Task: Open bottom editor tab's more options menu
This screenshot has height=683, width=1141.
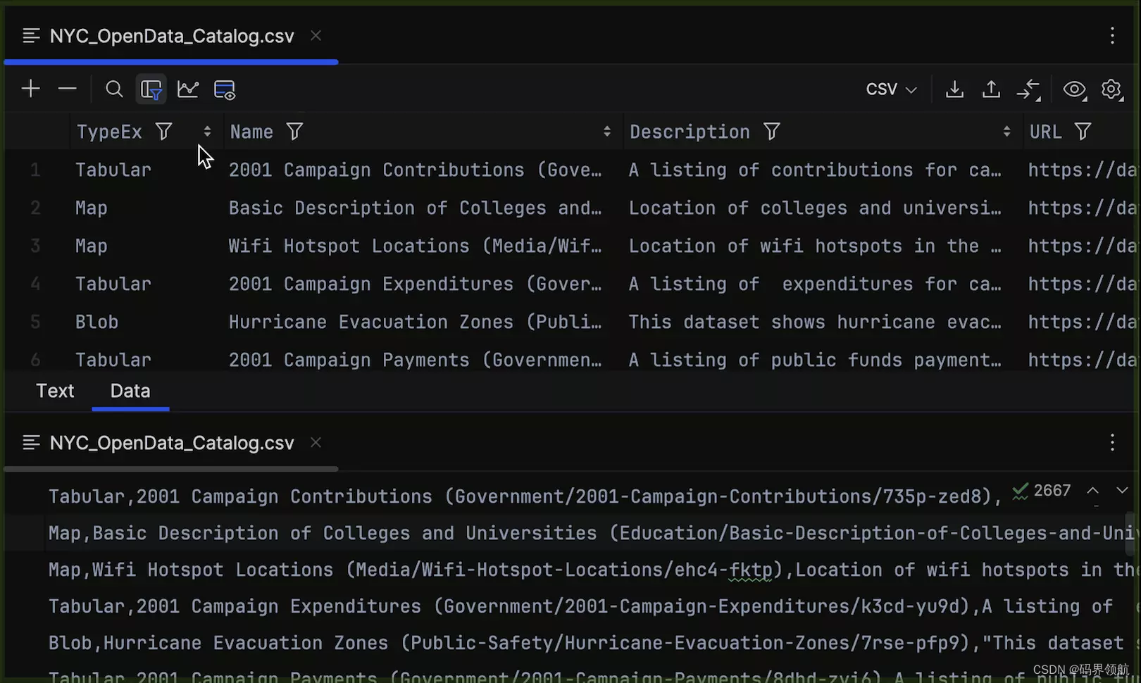Action: tap(1112, 442)
